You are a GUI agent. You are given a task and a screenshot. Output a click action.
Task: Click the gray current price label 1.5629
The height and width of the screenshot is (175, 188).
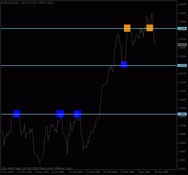point(182,45)
